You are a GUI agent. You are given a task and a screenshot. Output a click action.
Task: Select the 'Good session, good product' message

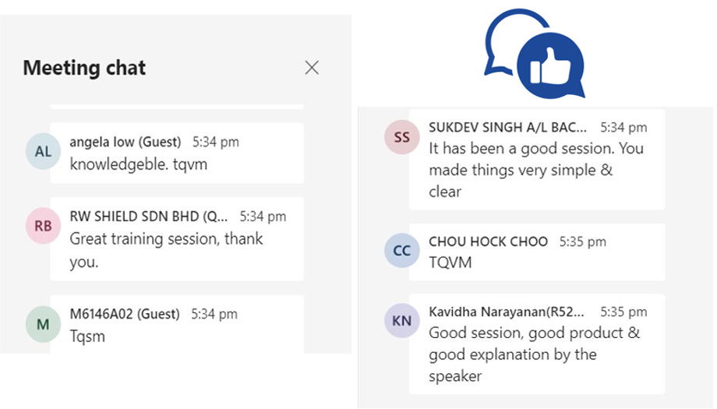pos(534,354)
